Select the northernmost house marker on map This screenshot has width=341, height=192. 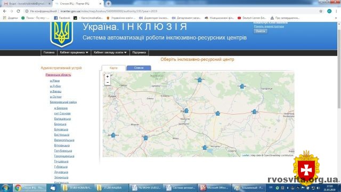[x=200, y=79]
